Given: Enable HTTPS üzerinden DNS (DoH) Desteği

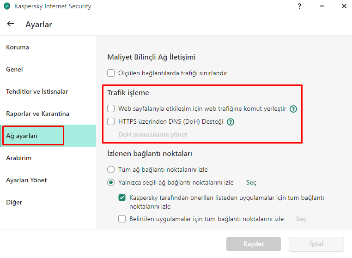Looking at the screenshot, I should pos(111,121).
